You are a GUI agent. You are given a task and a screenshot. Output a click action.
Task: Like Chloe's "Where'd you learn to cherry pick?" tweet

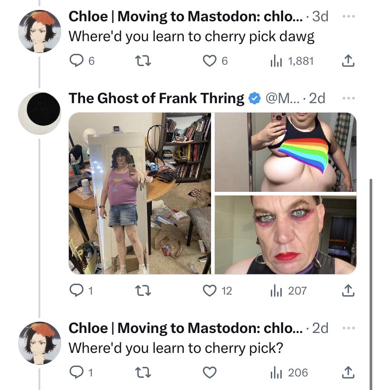pos(209,372)
